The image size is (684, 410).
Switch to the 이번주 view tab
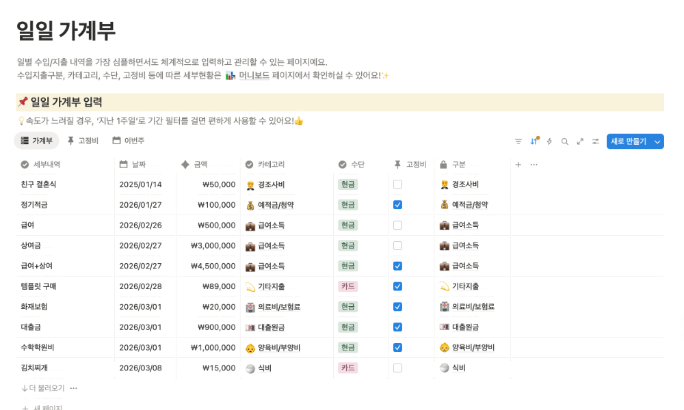pos(128,141)
